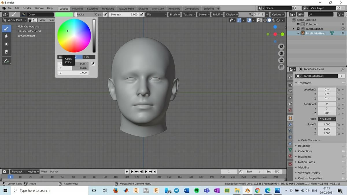Open the Texture properties checker tab
Image resolution: width=347 pixels, height=195 pixels.
pyautogui.click(x=290, y=164)
